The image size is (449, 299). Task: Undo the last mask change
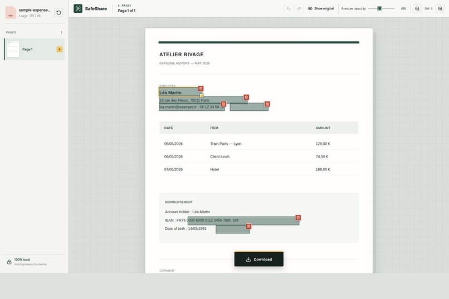(x=289, y=8)
